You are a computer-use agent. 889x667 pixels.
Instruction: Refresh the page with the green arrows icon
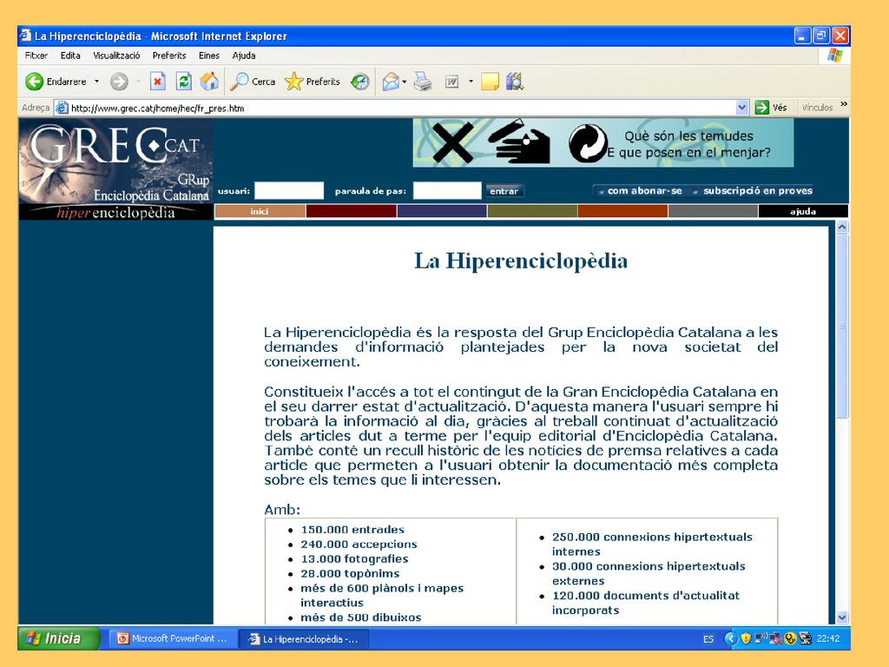[x=184, y=82]
